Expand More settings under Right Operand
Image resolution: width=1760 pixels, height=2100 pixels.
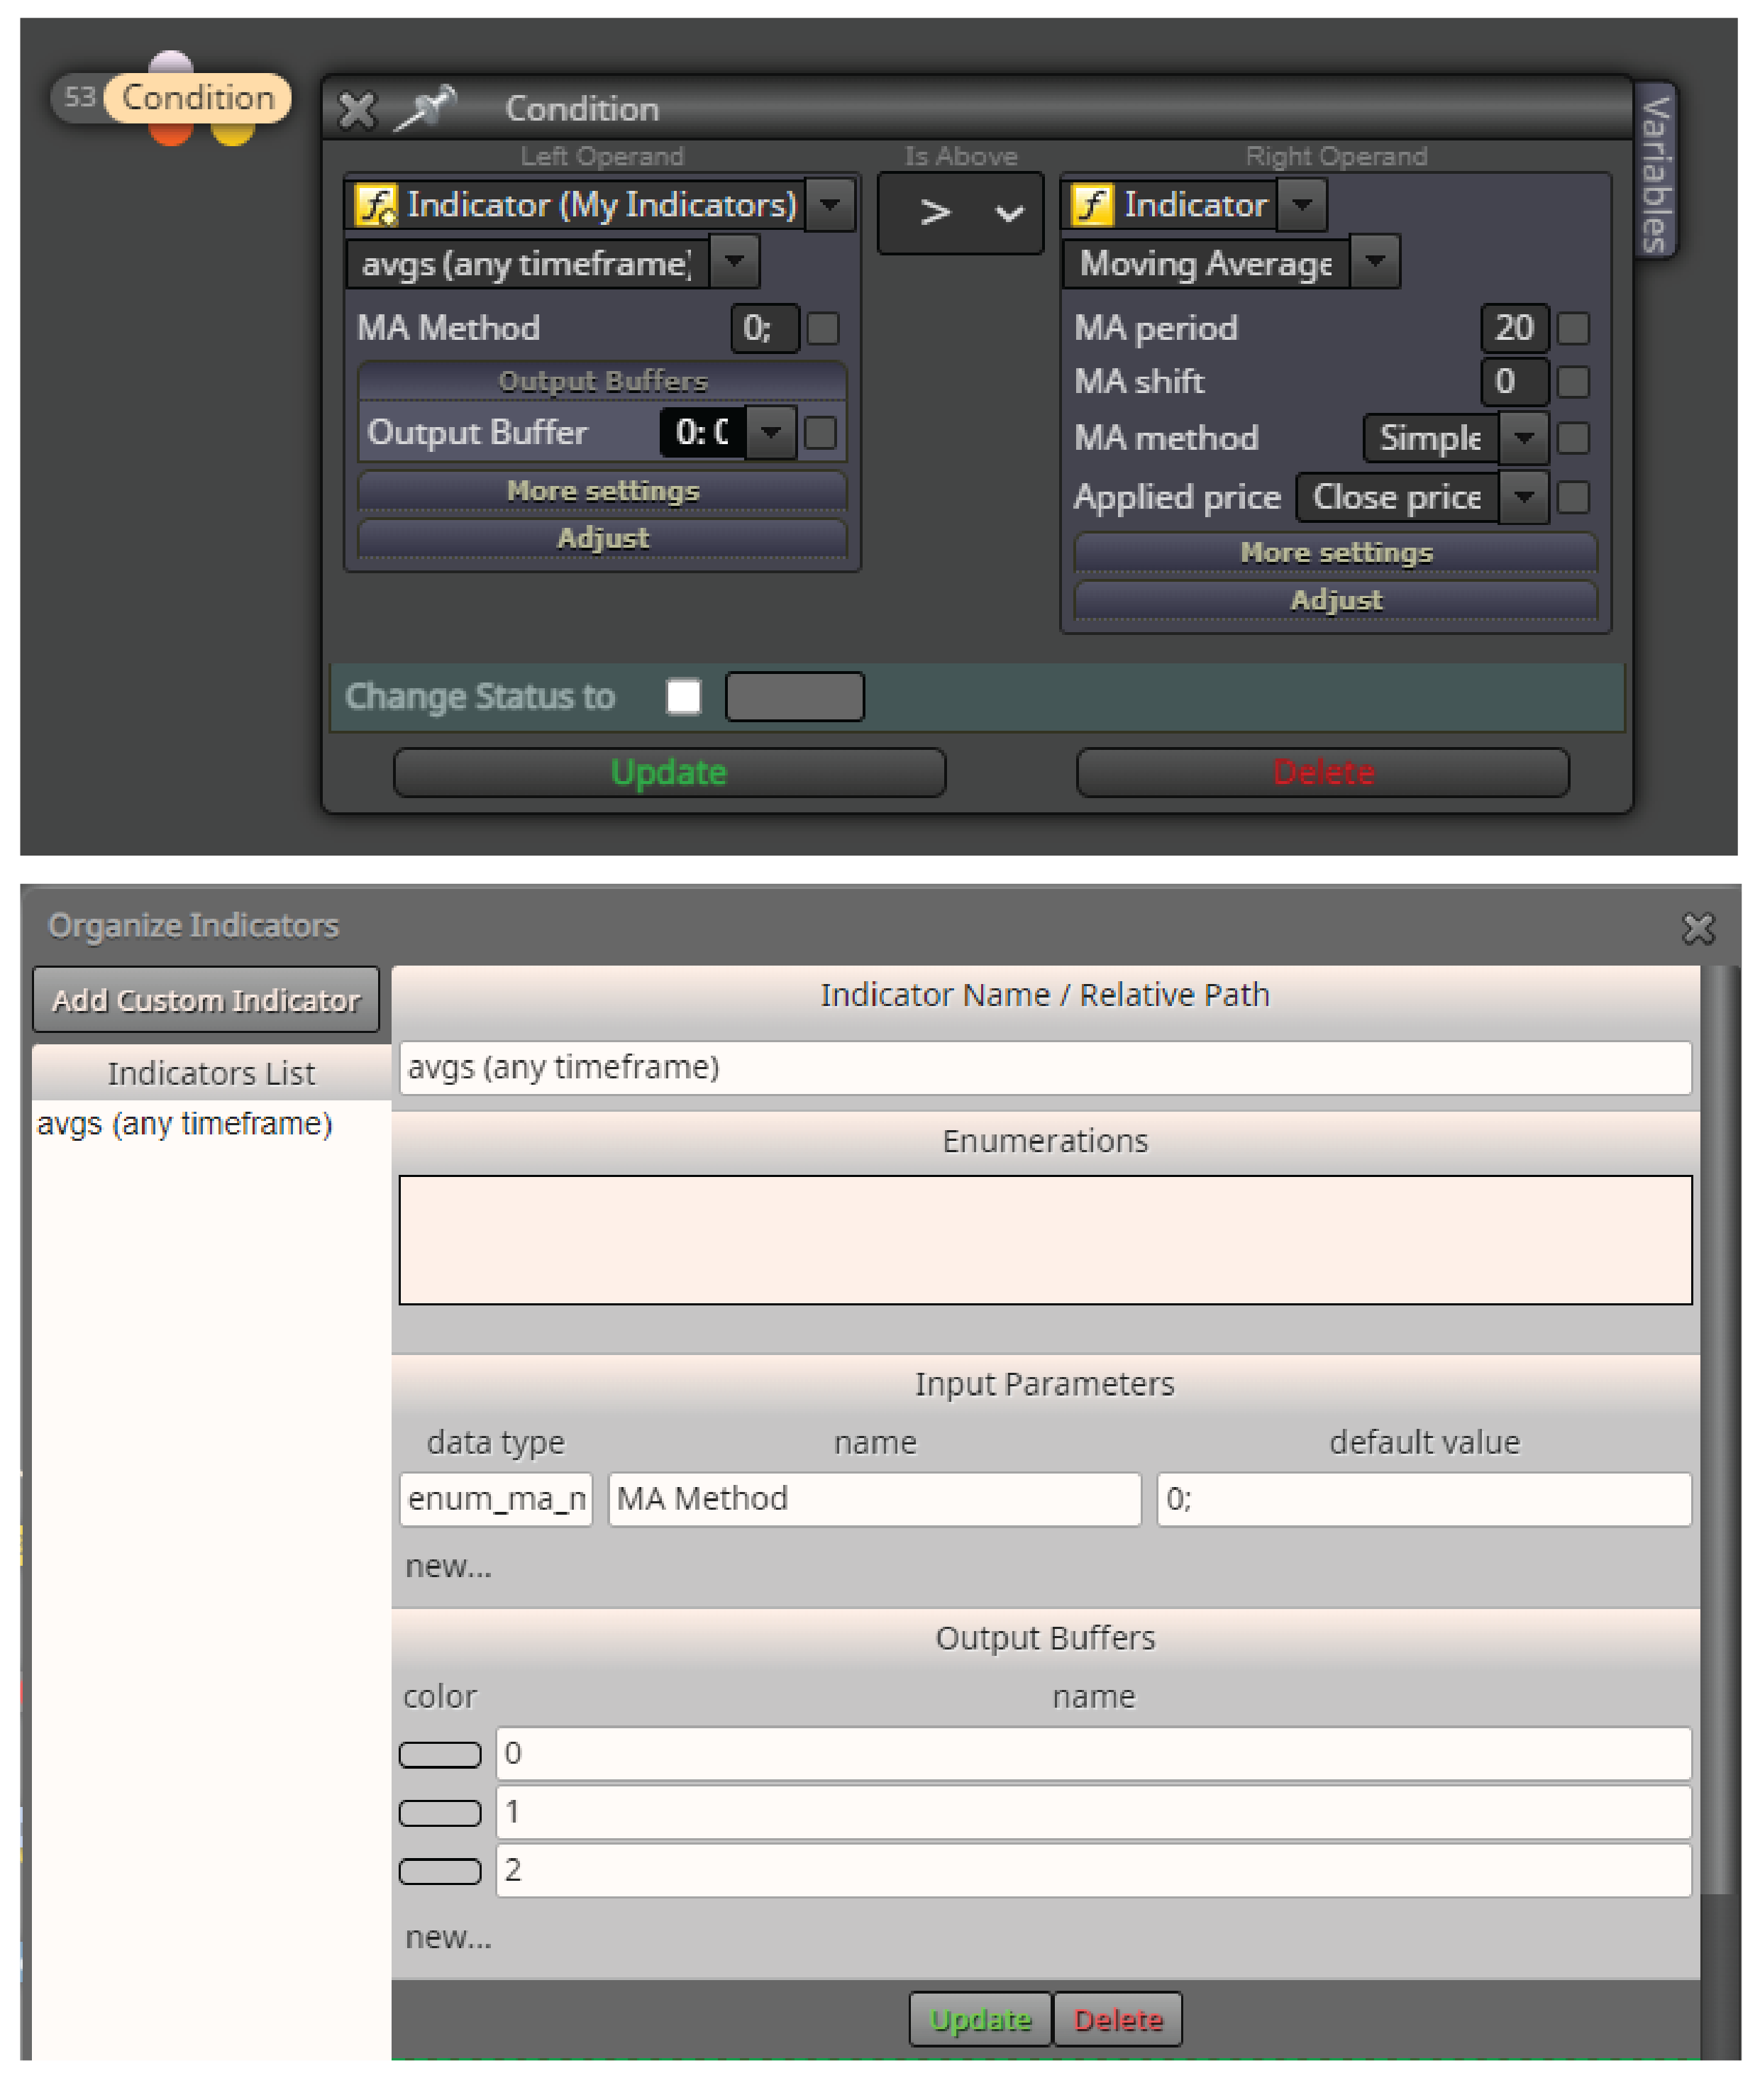click(x=1336, y=553)
